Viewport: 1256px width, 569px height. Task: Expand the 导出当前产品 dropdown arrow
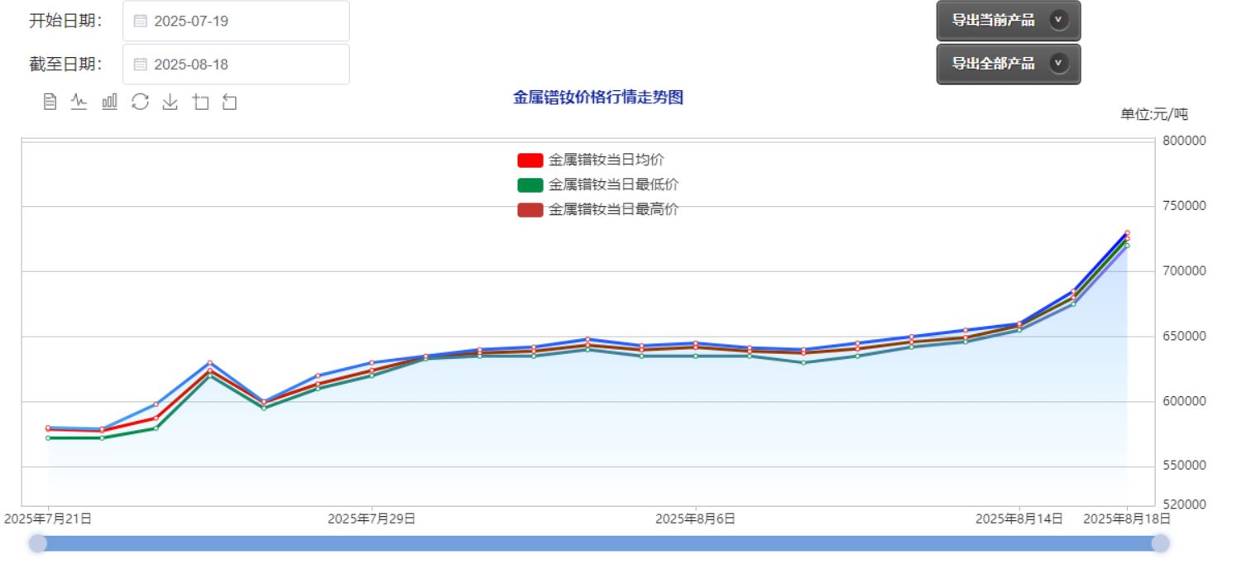point(1059,20)
